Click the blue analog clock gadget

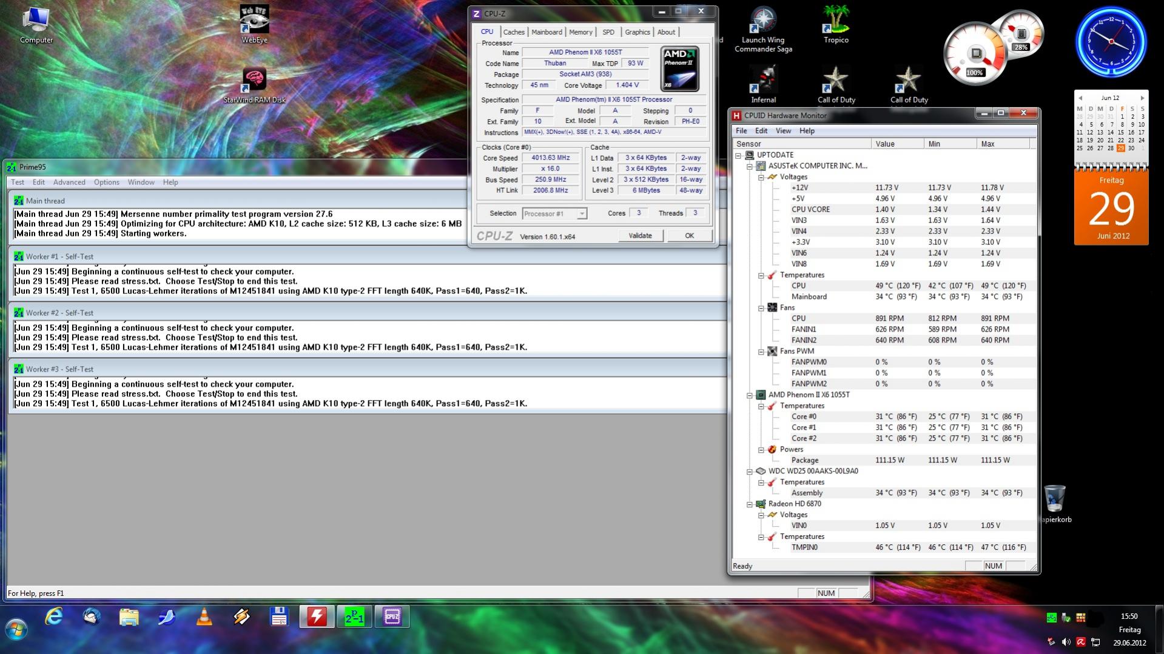pyautogui.click(x=1111, y=42)
